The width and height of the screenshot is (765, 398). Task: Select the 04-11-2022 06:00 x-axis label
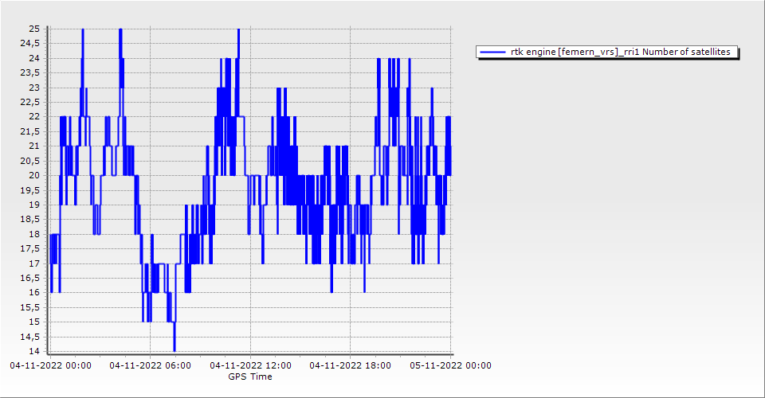pos(150,366)
